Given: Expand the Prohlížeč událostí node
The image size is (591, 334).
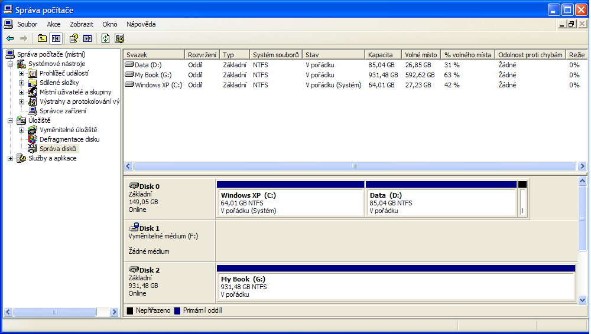Looking at the screenshot, I should click(x=21, y=73).
